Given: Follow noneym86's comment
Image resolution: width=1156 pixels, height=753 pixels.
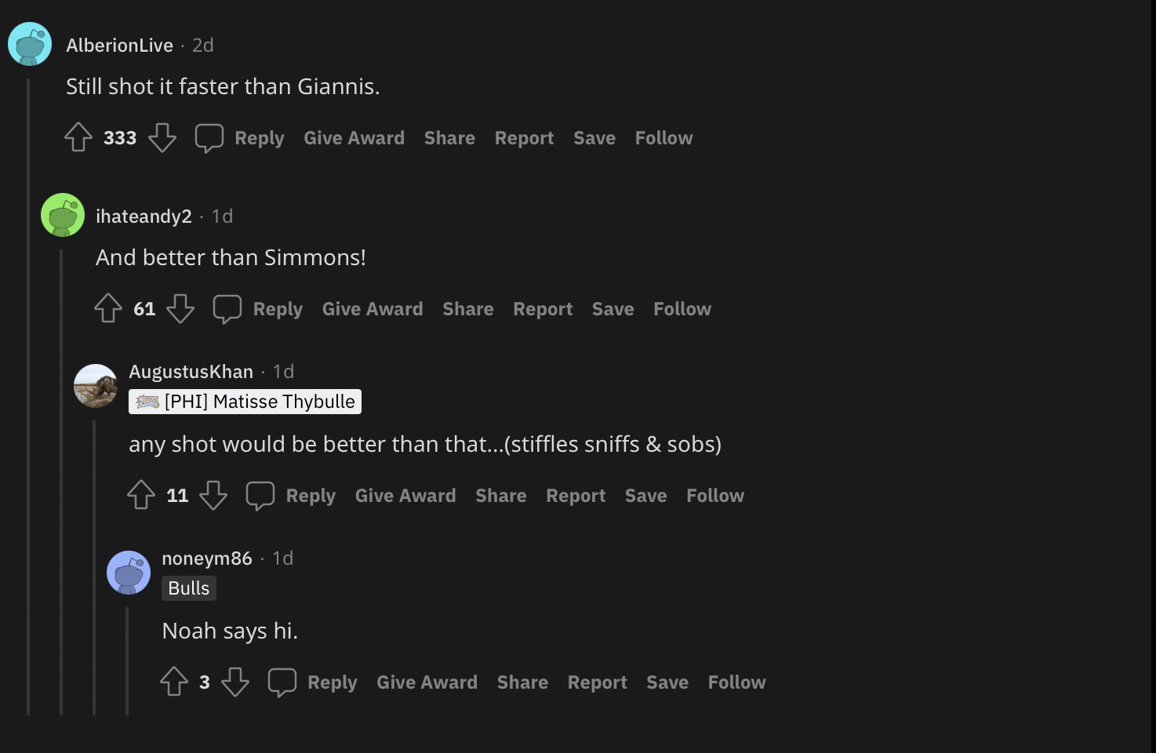Looking at the screenshot, I should pos(736,682).
